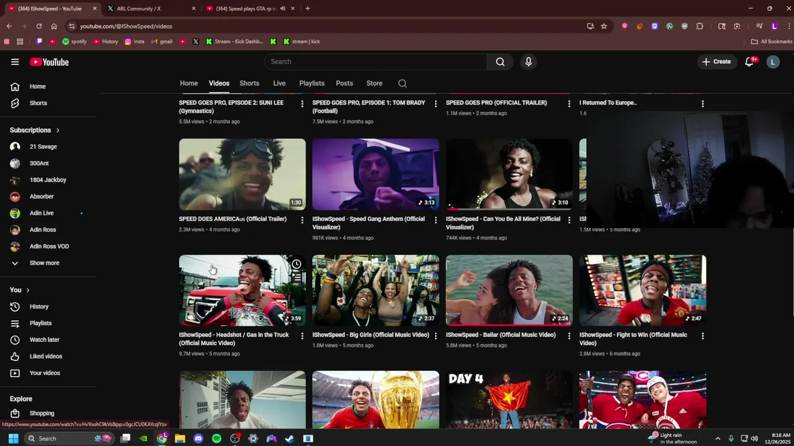Open Watch later in the sidebar

[44, 340]
